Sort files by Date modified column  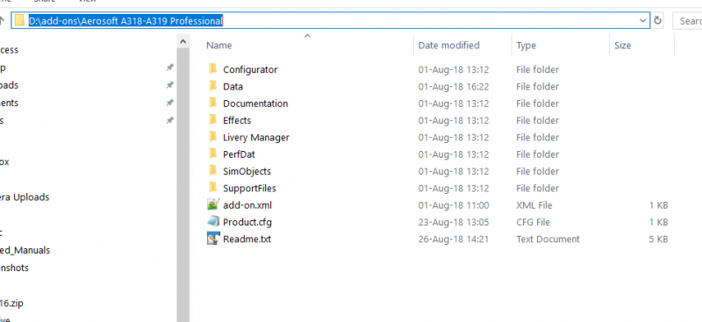(448, 46)
